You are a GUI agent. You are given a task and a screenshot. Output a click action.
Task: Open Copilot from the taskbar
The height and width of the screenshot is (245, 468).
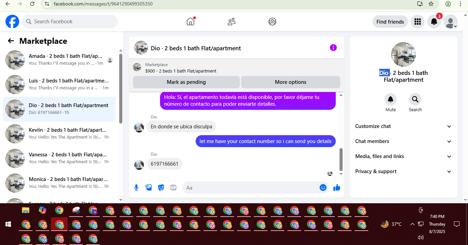point(42,210)
